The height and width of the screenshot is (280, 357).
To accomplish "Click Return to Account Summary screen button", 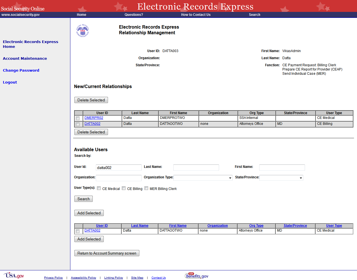I will coord(107,253).
